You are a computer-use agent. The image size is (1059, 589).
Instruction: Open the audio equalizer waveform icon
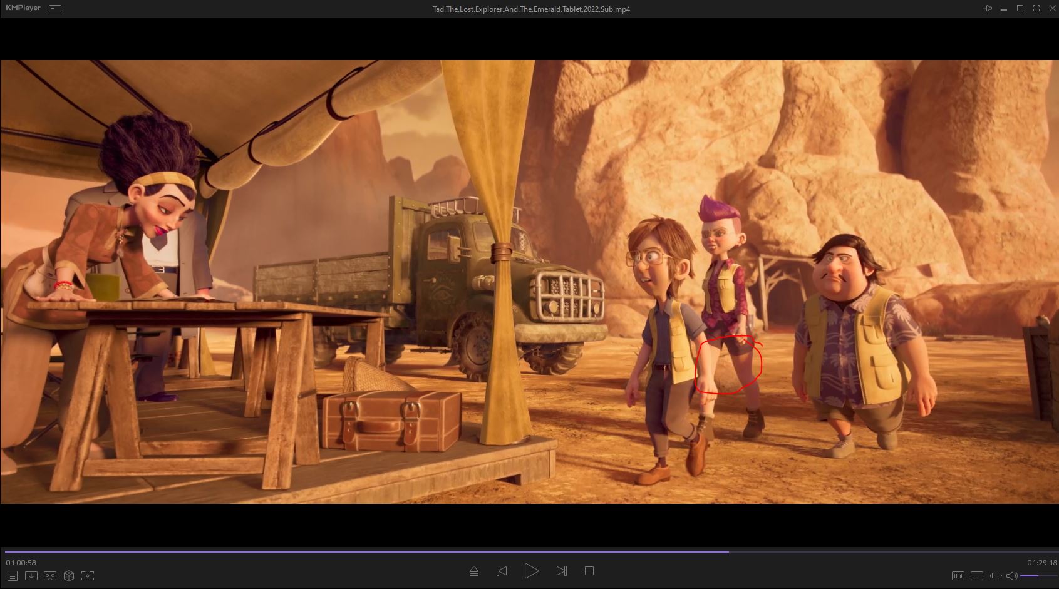pos(994,576)
